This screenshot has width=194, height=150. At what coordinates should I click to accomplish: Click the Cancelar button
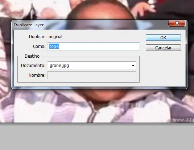(163, 48)
